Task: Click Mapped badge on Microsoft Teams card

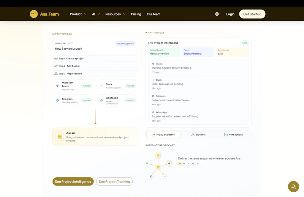Action: (87, 86)
